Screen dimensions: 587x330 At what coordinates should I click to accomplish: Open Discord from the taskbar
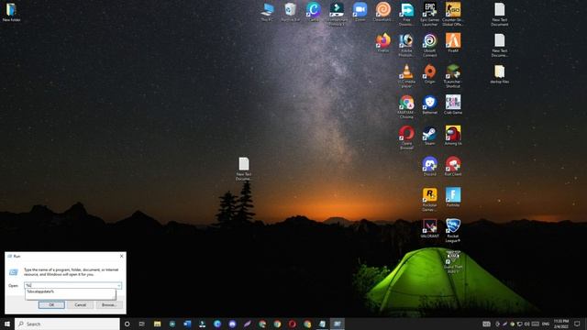tap(232, 324)
